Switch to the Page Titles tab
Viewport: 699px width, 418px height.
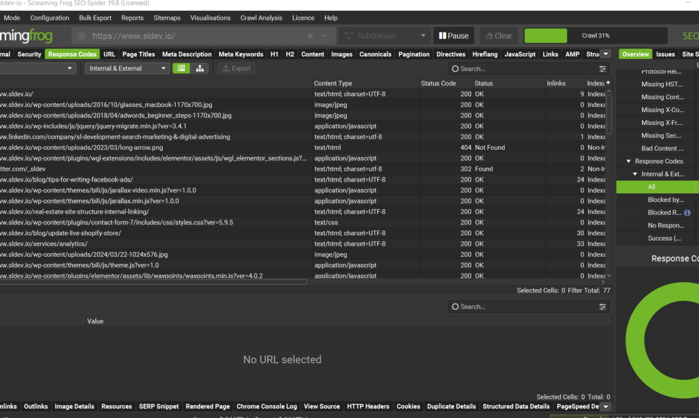139,54
